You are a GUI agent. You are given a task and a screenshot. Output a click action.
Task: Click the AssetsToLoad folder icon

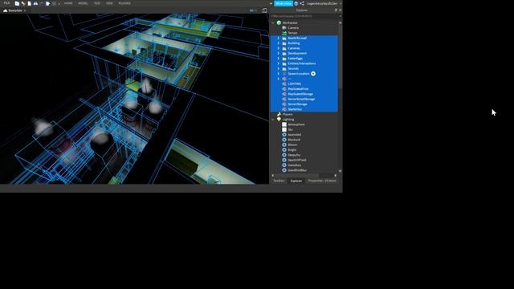click(284, 38)
